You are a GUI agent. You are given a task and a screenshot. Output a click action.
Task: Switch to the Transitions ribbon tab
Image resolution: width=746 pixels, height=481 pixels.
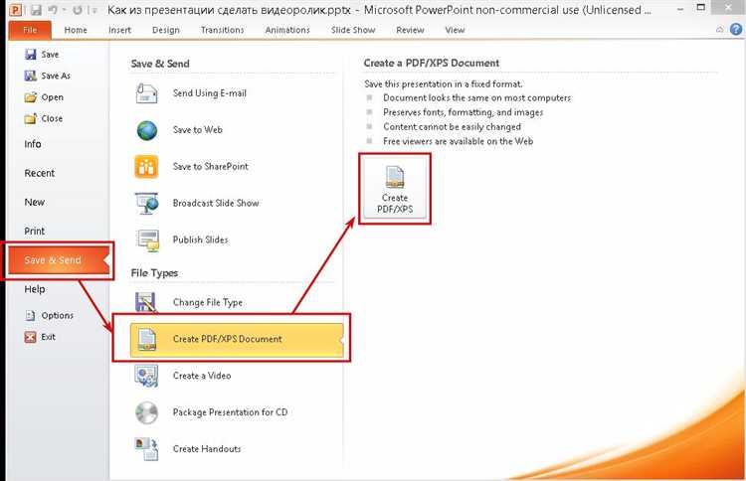click(x=221, y=30)
